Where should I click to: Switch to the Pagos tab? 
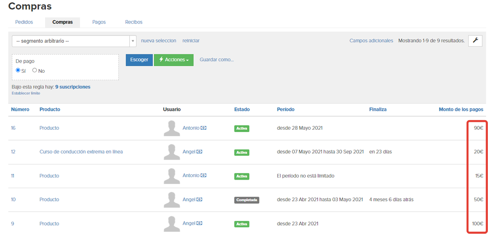[x=99, y=22]
